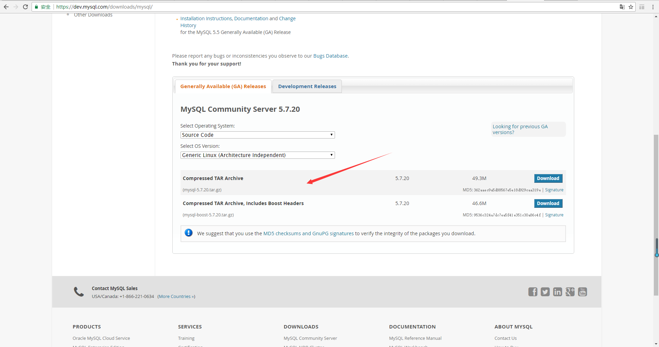
Task: Bookmark this page with star icon
Action: pyautogui.click(x=631, y=7)
